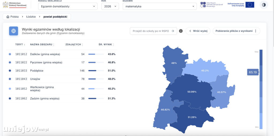This screenshot has width=274, height=136.
Task: Select the Poddębice row
Action: (x=62, y=71)
